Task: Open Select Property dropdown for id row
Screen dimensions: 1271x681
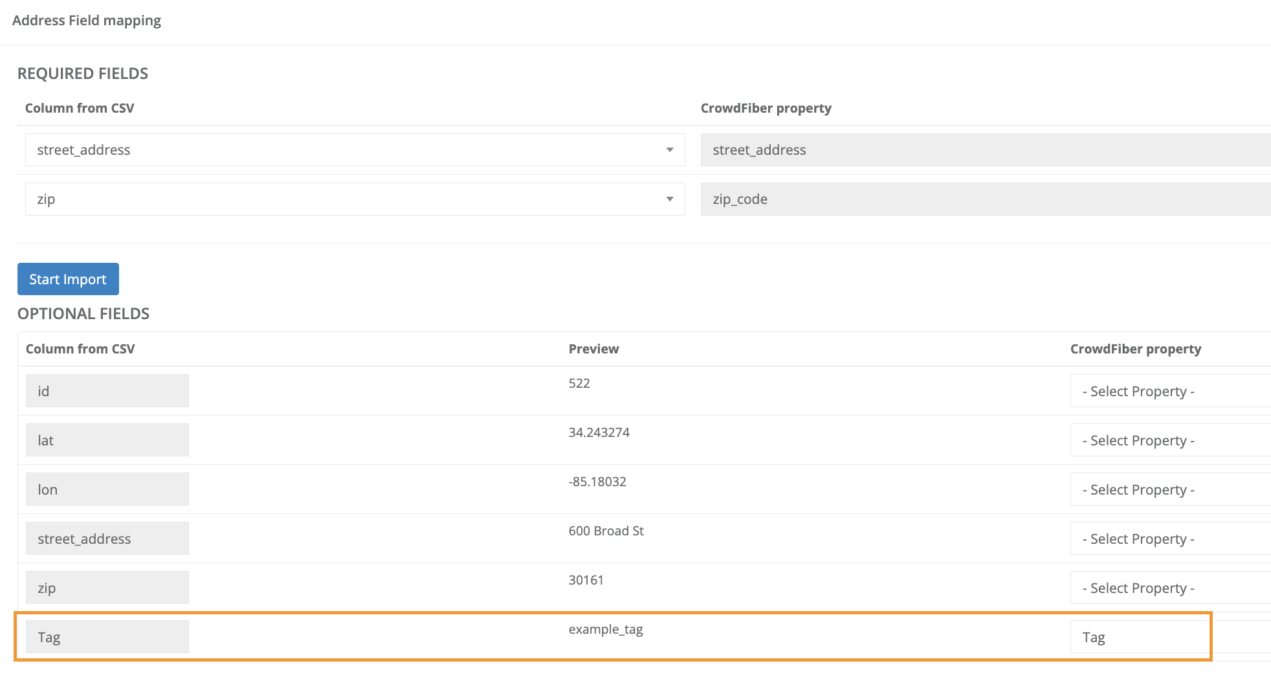Action: click(1169, 391)
